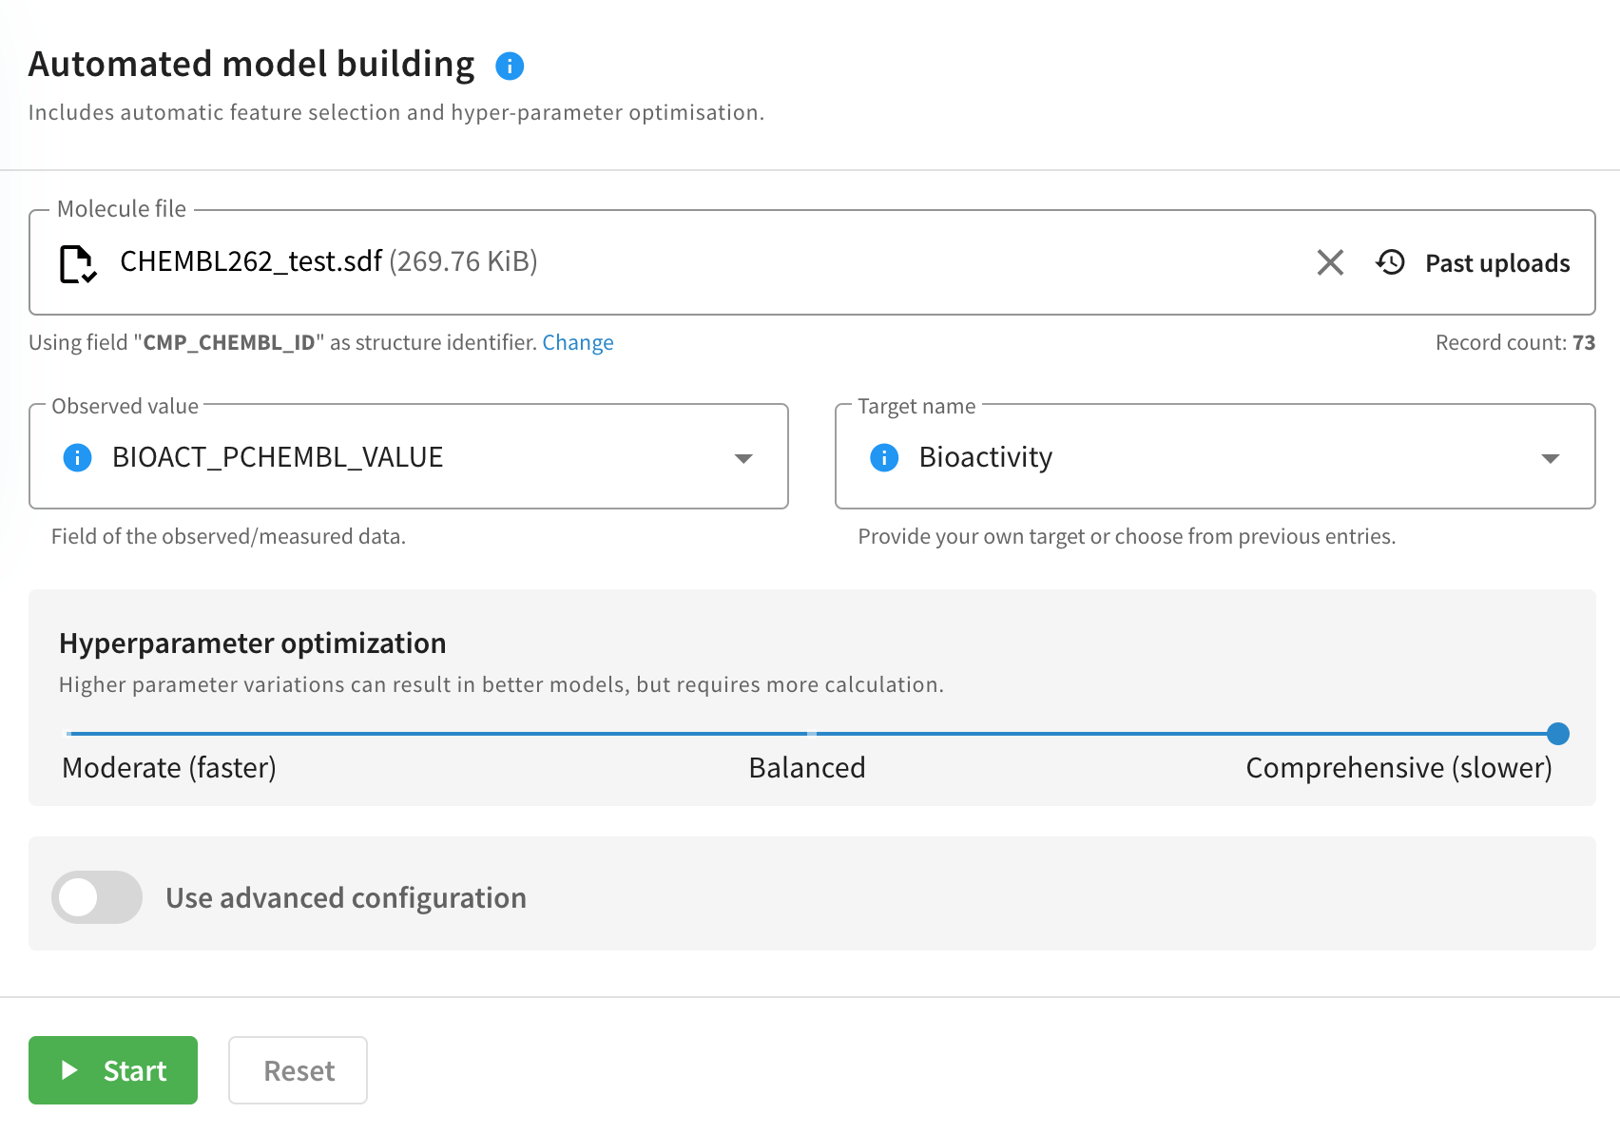
Task: Click the play triangle on Start
Action: [x=69, y=1070]
